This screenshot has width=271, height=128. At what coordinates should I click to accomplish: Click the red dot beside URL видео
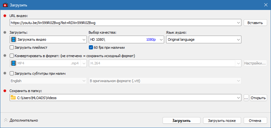tap(5, 16)
